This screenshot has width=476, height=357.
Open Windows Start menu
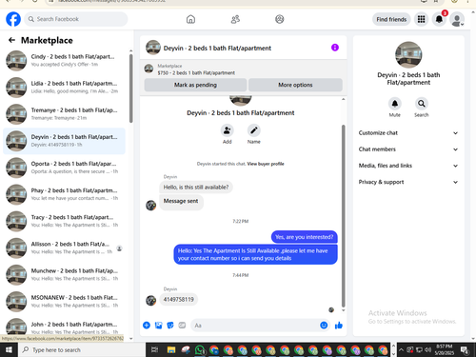pos(9,349)
